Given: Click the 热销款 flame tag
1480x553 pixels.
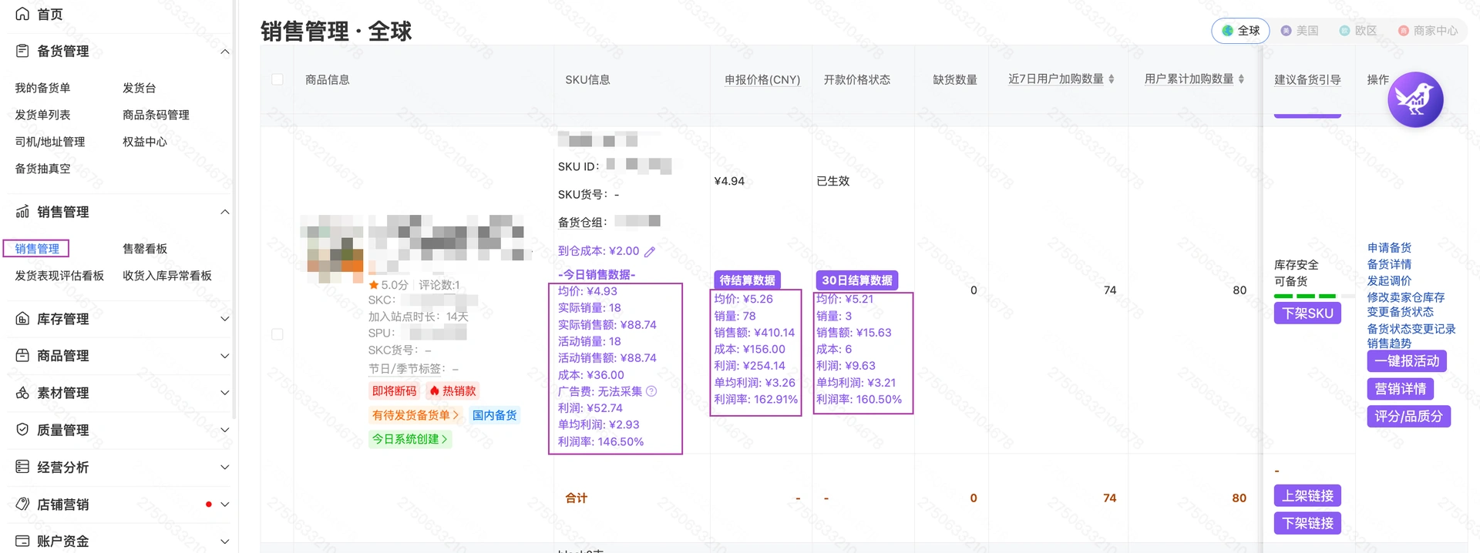Looking at the screenshot, I should point(452,391).
